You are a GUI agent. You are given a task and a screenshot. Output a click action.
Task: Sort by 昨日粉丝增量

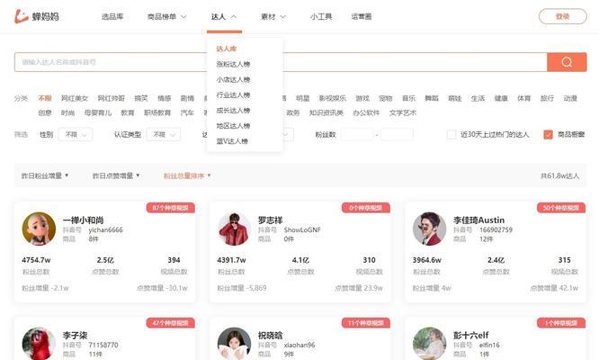point(45,175)
